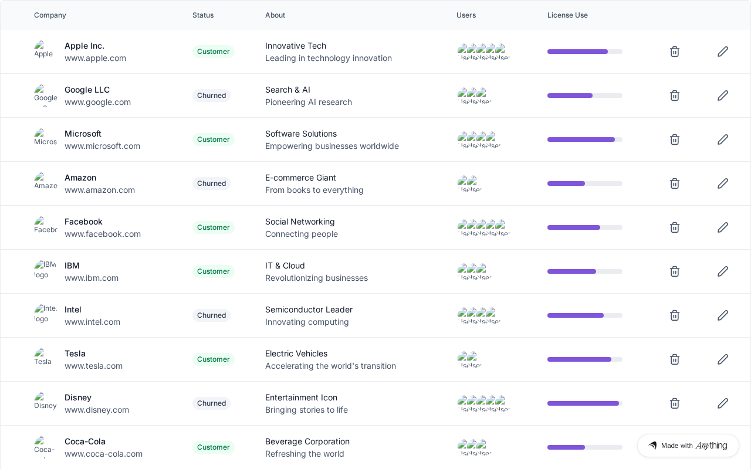Delete the Disney row
Image resolution: width=751 pixels, height=469 pixels.
click(x=675, y=403)
